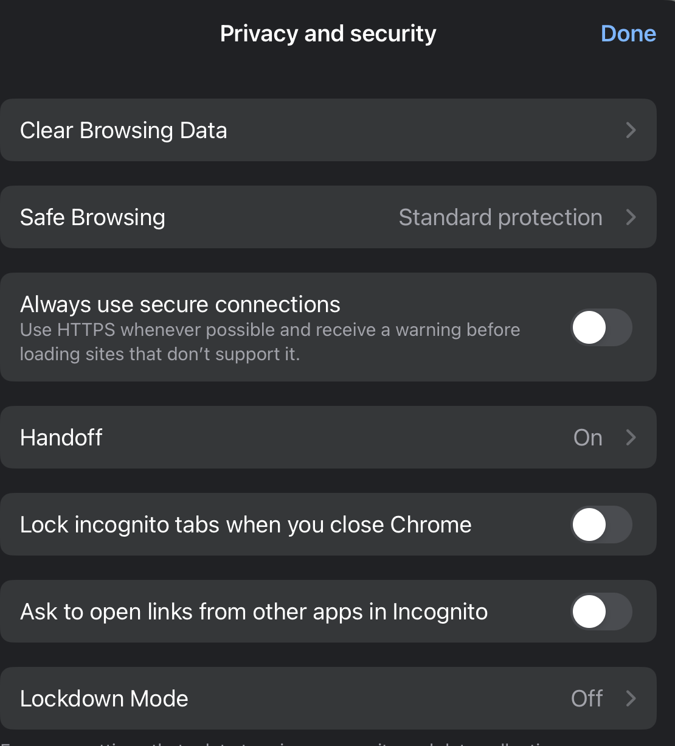The height and width of the screenshot is (746, 675).
Task: Tap the Done button
Action: coord(628,33)
